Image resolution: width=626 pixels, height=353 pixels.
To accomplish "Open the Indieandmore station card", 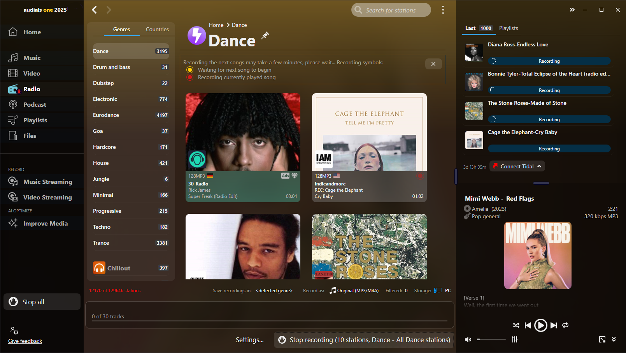I will click(369, 148).
